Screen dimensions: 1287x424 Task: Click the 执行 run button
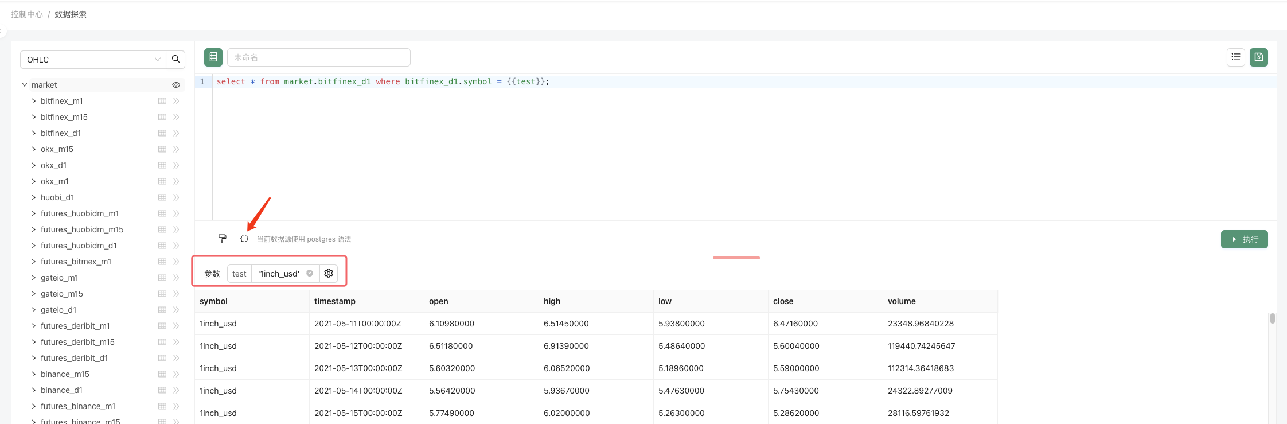point(1244,239)
